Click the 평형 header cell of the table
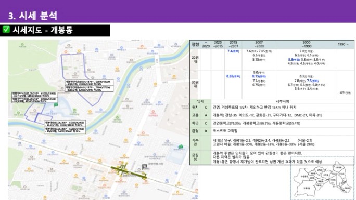356x200 pixels. [x=196, y=44]
